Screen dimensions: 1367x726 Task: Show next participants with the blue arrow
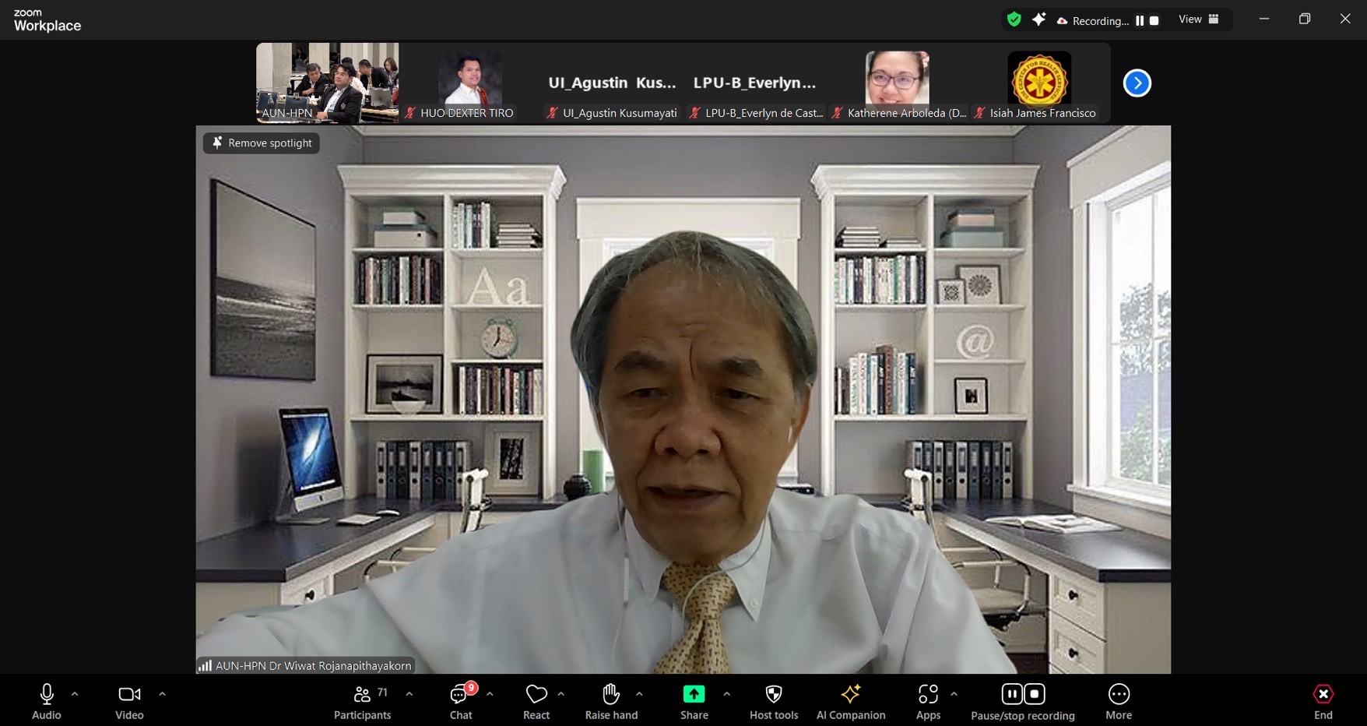pos(1137,83)
